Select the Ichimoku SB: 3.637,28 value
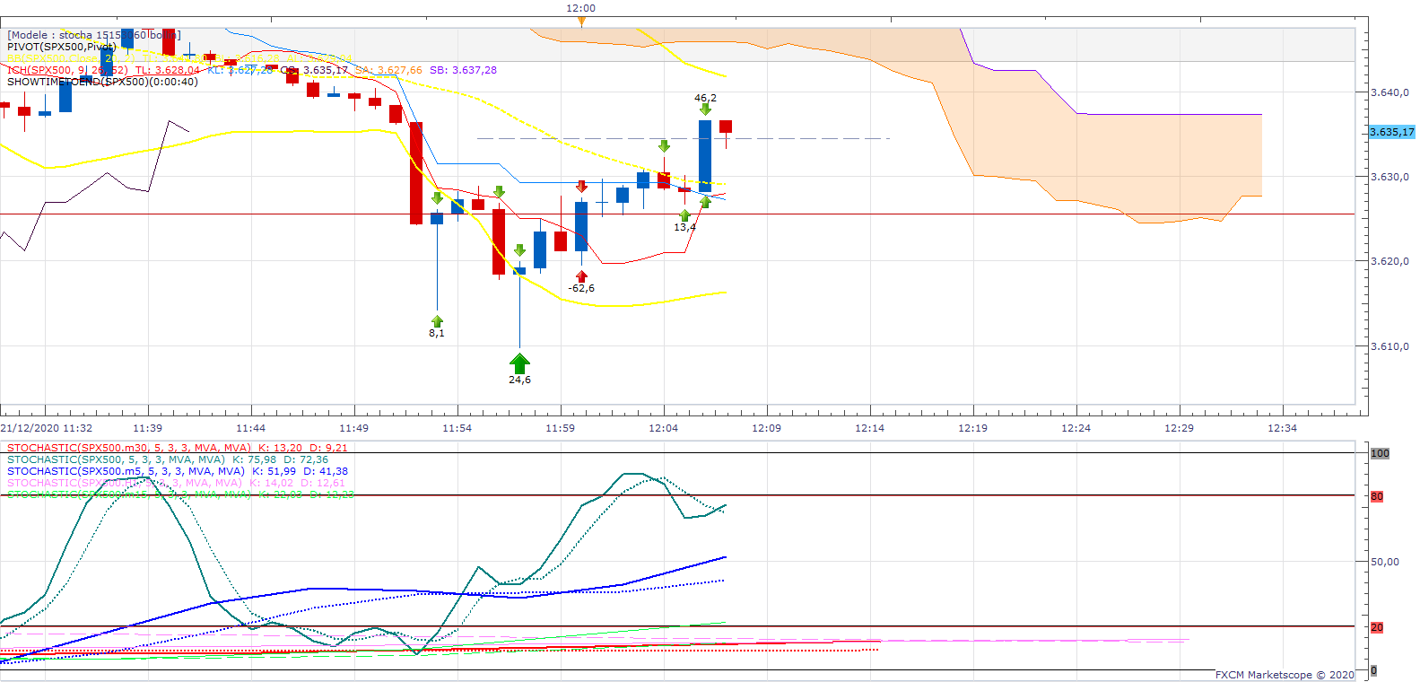1420x682 pixels. point(463,70)
